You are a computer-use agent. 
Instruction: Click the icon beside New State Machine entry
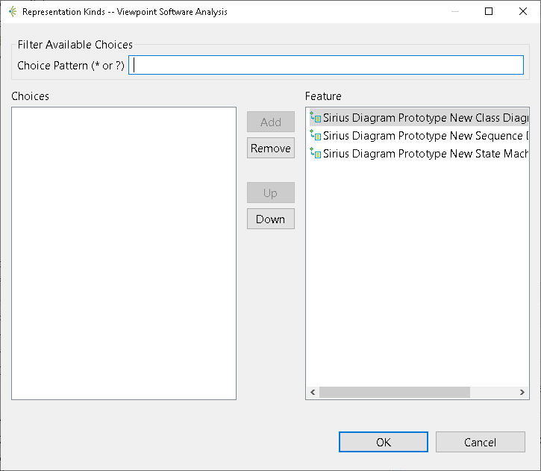click(x=316, y=153)
